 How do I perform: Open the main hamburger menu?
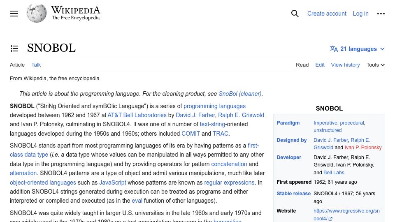pyautogui.click(x=14, y=14)
